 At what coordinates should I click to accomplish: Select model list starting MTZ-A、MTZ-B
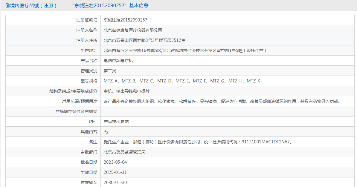click(x=182, y=81)
